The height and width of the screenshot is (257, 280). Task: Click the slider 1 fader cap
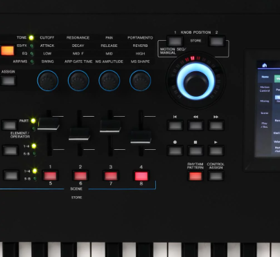tap(49, 124)
